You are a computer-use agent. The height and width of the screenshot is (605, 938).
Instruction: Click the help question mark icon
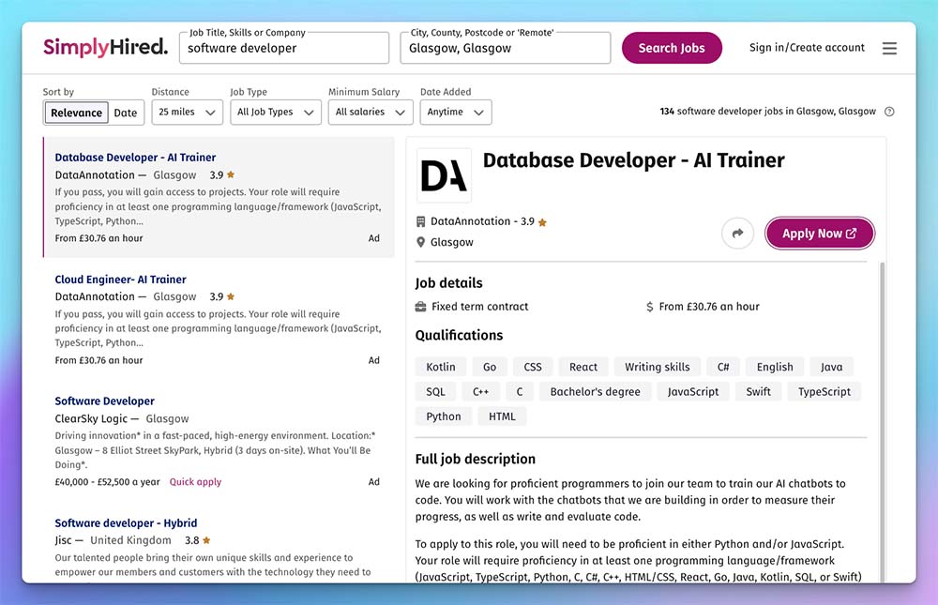point(889,112)
